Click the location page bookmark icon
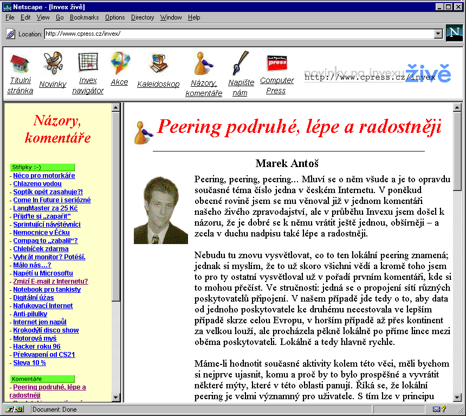The width and height of the screenshot is (466, 416). pos(10,34)
